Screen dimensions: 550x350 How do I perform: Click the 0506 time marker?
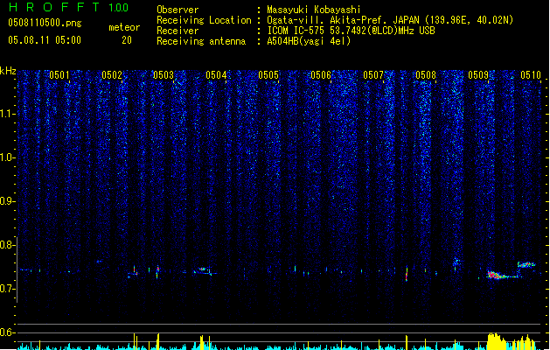[321, 75]
